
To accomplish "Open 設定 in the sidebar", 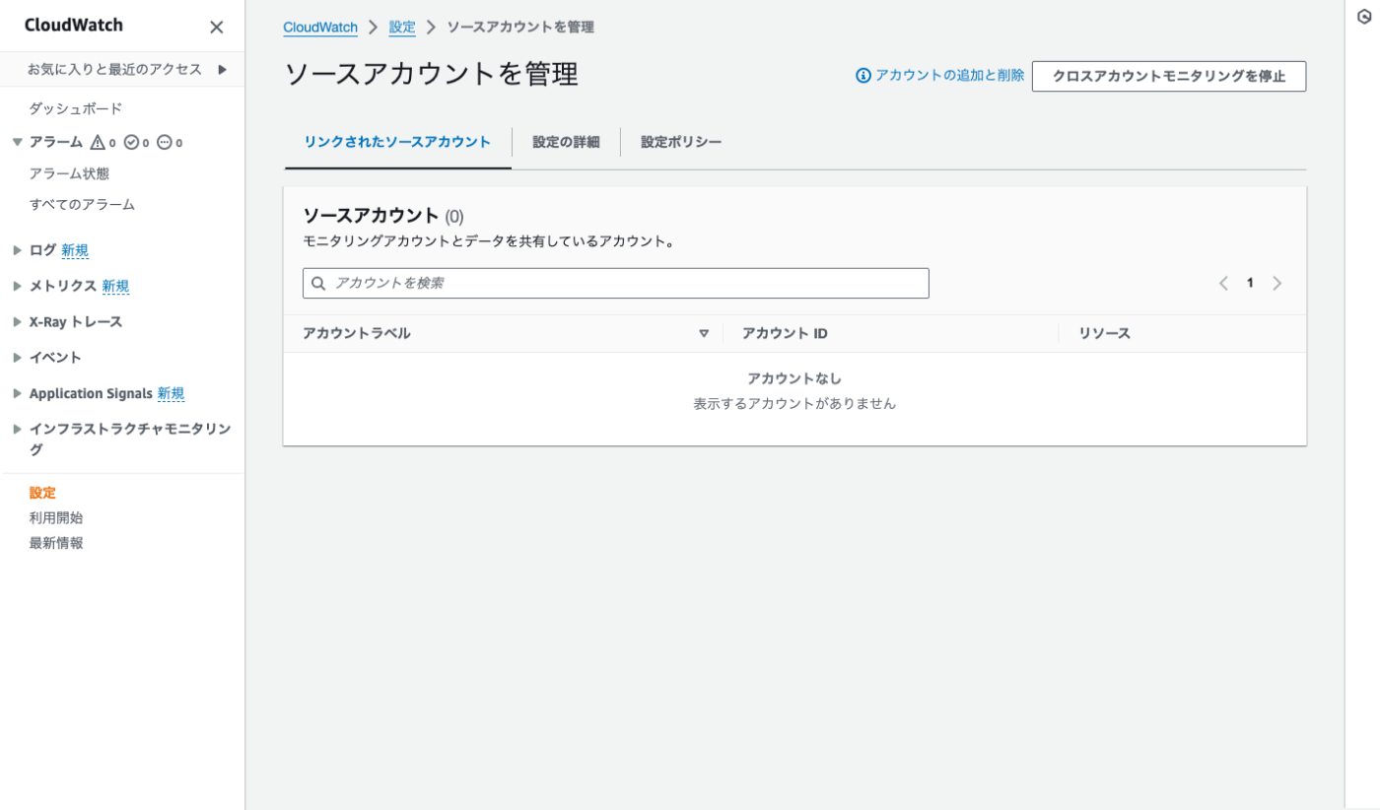I will coord(42,494).
